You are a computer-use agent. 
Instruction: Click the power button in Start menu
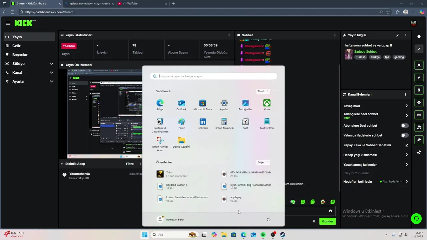pyautogui.click(x=269, y=219)
